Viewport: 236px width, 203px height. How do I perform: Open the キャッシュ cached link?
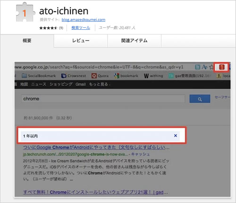point(140,154)
